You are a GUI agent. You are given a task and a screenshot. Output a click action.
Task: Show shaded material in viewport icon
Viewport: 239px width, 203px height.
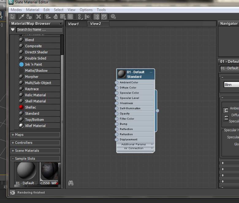63,17
